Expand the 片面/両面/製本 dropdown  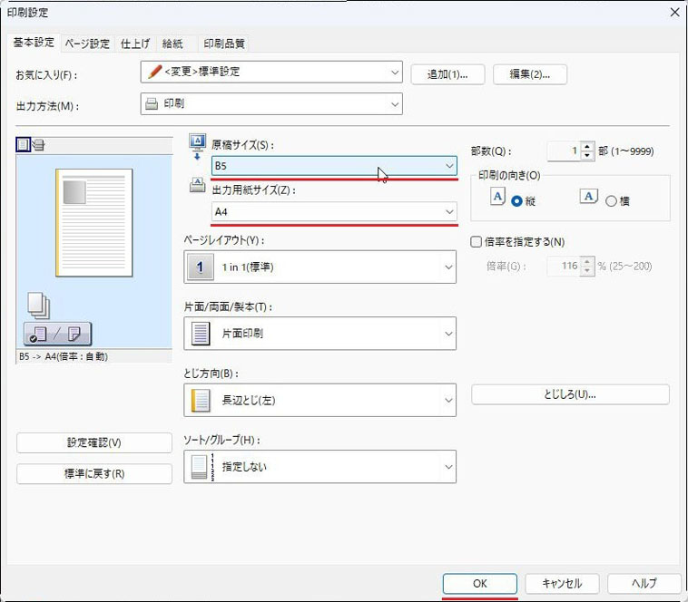(319, 334)
